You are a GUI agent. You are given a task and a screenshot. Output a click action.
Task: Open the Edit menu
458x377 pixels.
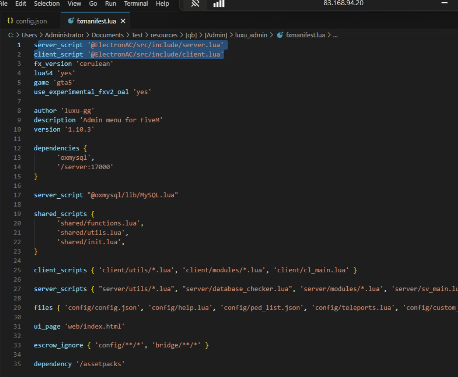pos(20,3)
